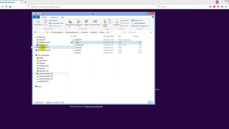Click the up-one-level arrow in Explorer

click(x=44, y=32)
